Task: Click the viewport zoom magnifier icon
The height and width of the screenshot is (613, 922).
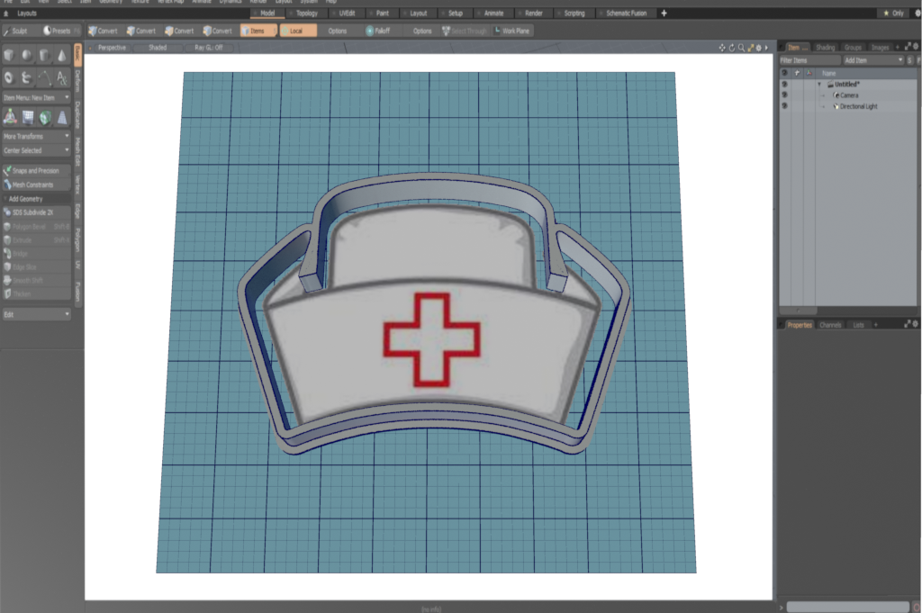Action: [741, 47]
